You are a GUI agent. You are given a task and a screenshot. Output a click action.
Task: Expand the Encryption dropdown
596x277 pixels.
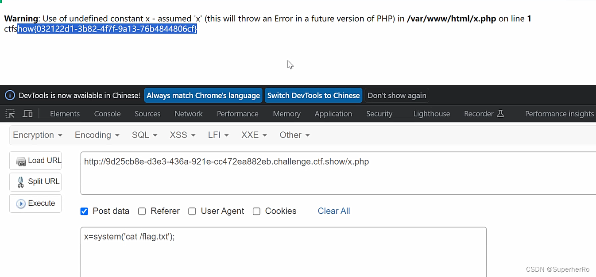(38, 135)
